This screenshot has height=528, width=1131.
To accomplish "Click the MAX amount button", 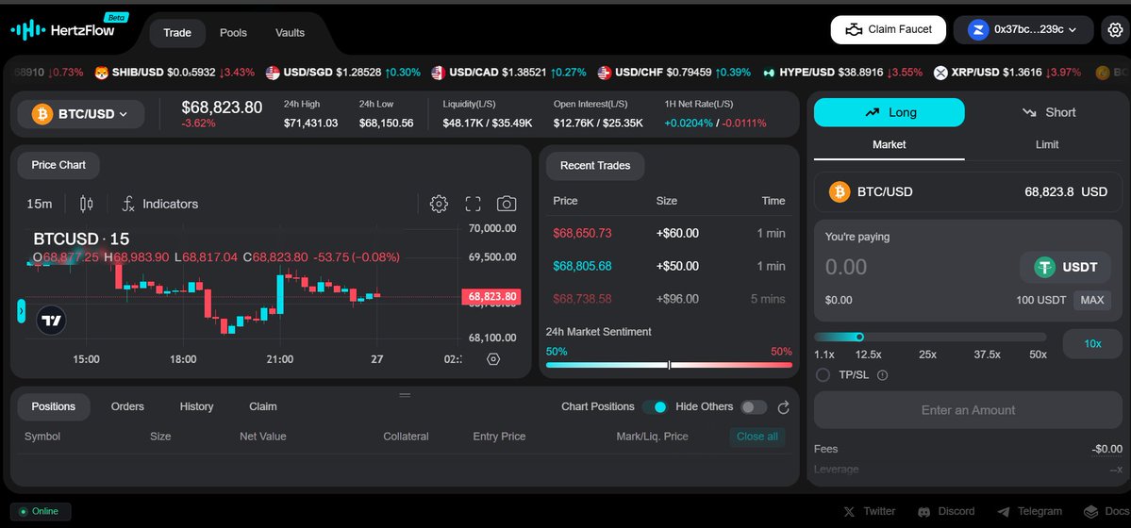I will click(x=1092, y=300).
